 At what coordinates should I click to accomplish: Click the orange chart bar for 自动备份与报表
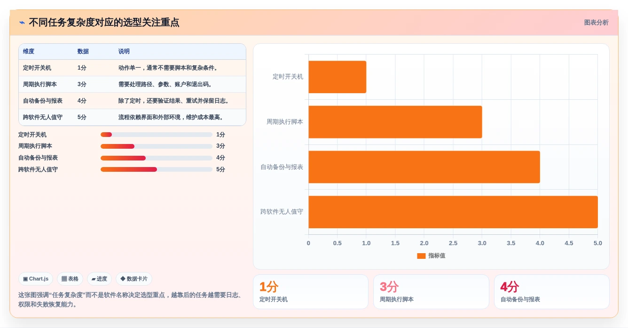[x=424, y=167]
